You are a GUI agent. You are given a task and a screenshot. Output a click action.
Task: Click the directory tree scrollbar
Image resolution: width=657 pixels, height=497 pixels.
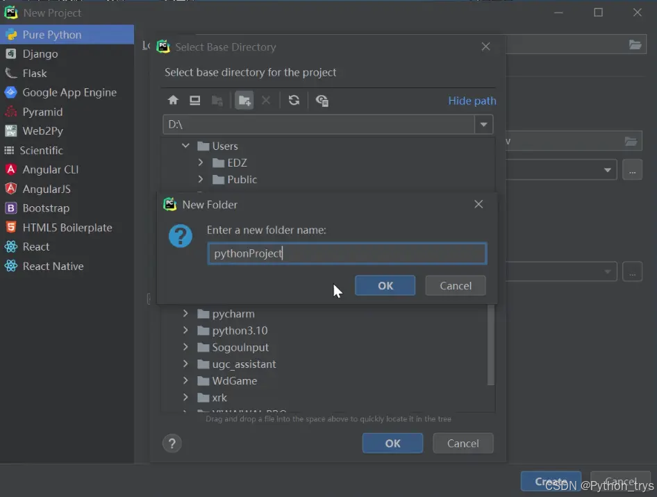(x=490, y=345)
